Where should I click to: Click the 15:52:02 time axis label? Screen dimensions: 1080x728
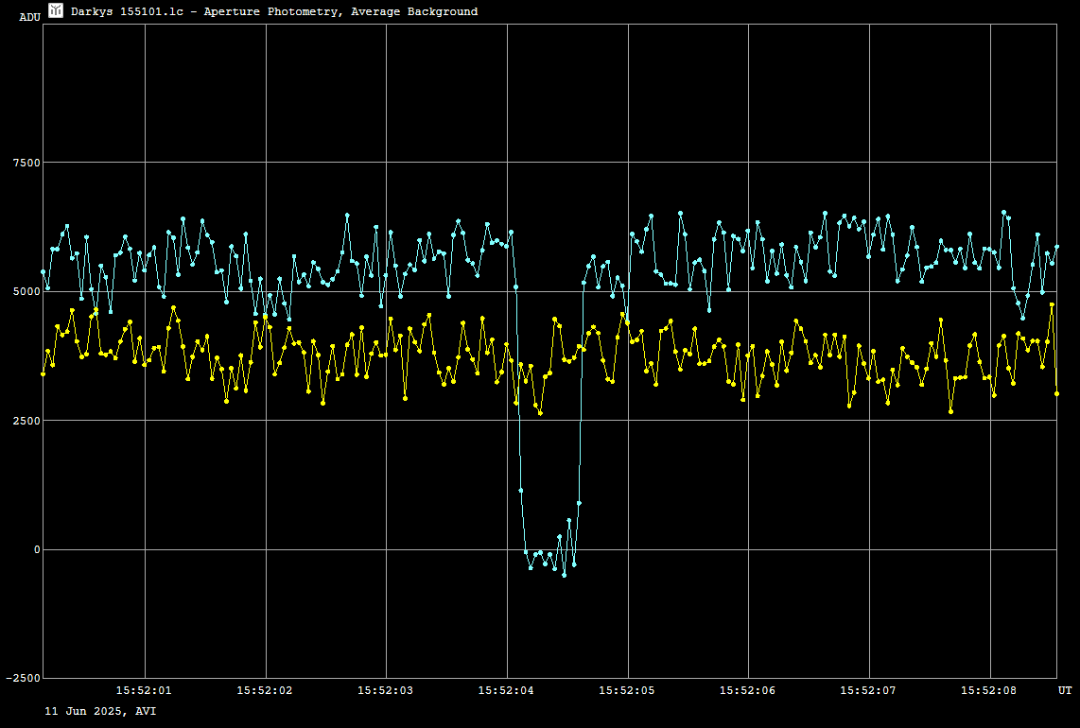[265, 691]
